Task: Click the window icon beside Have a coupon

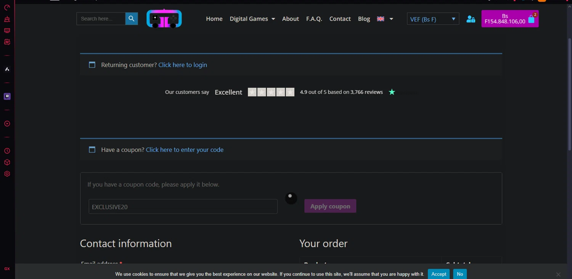Action: coord(92,150)
